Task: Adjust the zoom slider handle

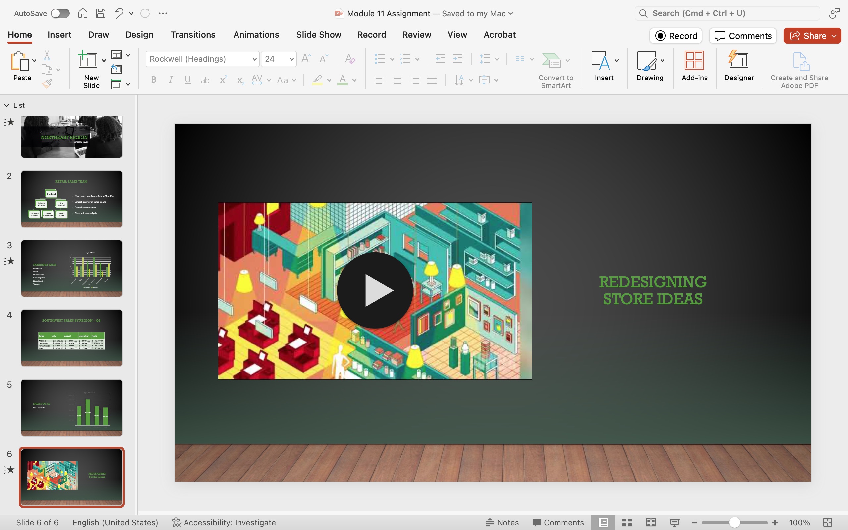Action: point(734,522)
